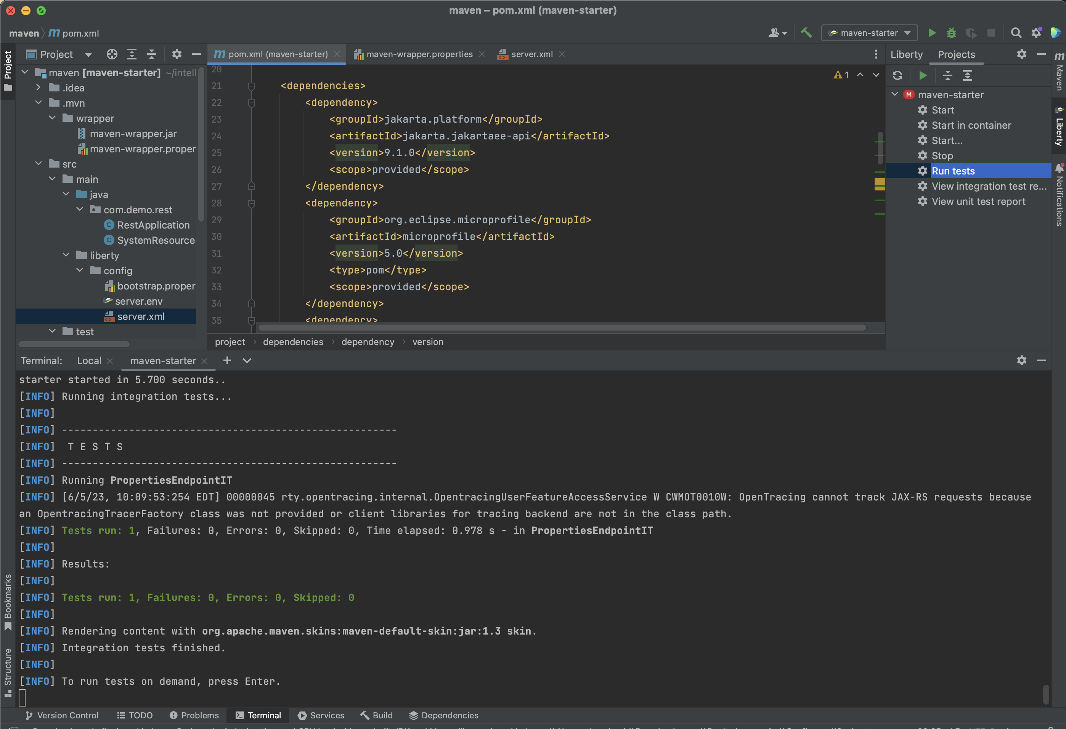Refresh the Liberty projects list
Image resolution: width=1066 pixels, height=729 pixels.
coord(897,75)
